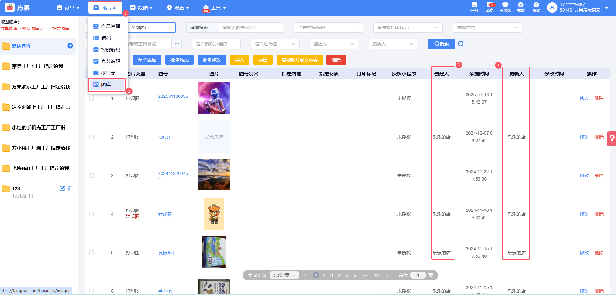Expand the 指定材质编码 dropdown
This screenshot has width=616, height=295.
(x=328, y=28)
